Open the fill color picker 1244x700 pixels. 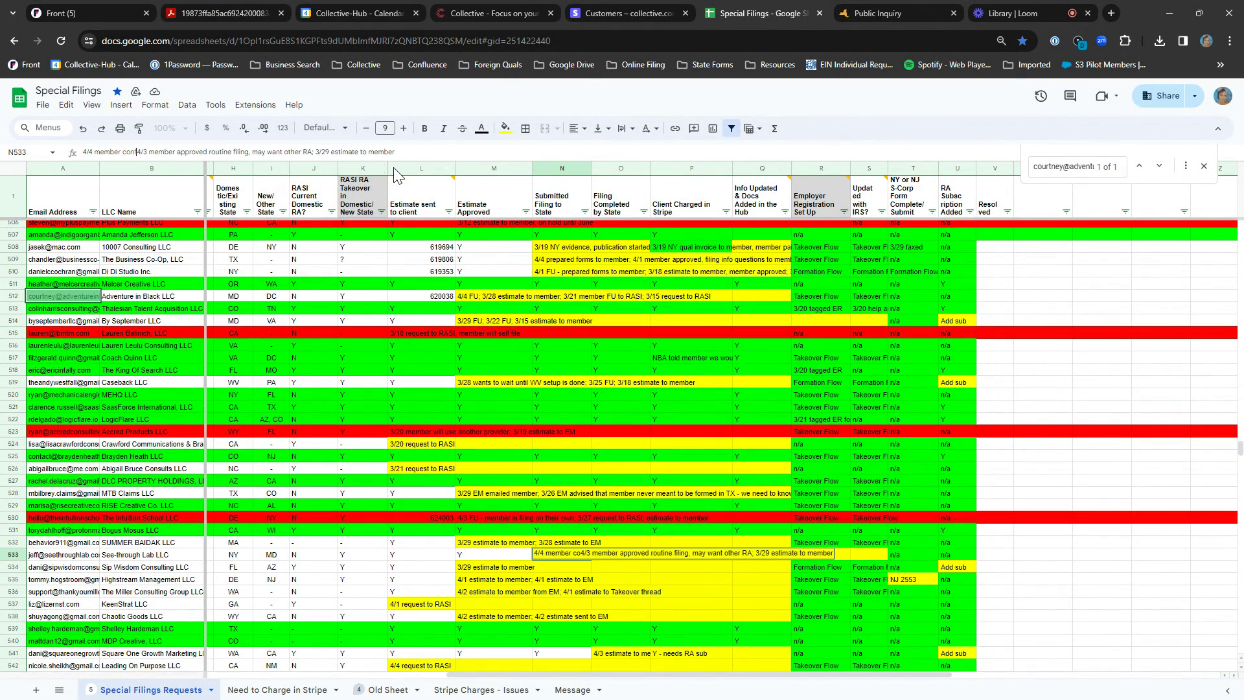coord(505,128)
